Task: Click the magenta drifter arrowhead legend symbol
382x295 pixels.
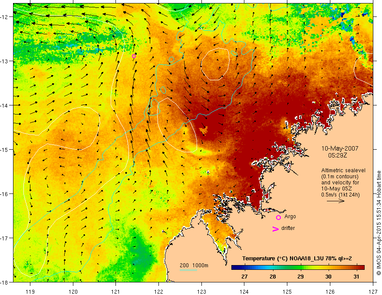Action: (x=275, y=229)
